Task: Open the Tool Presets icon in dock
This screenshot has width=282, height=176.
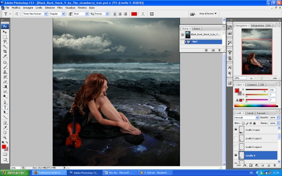Action: 229,43
